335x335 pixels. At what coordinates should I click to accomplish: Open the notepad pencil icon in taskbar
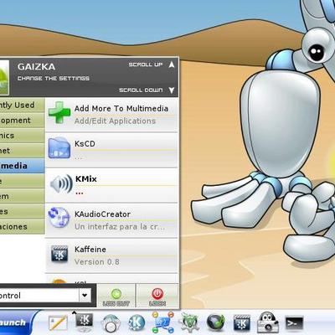[x=58, y=323]
